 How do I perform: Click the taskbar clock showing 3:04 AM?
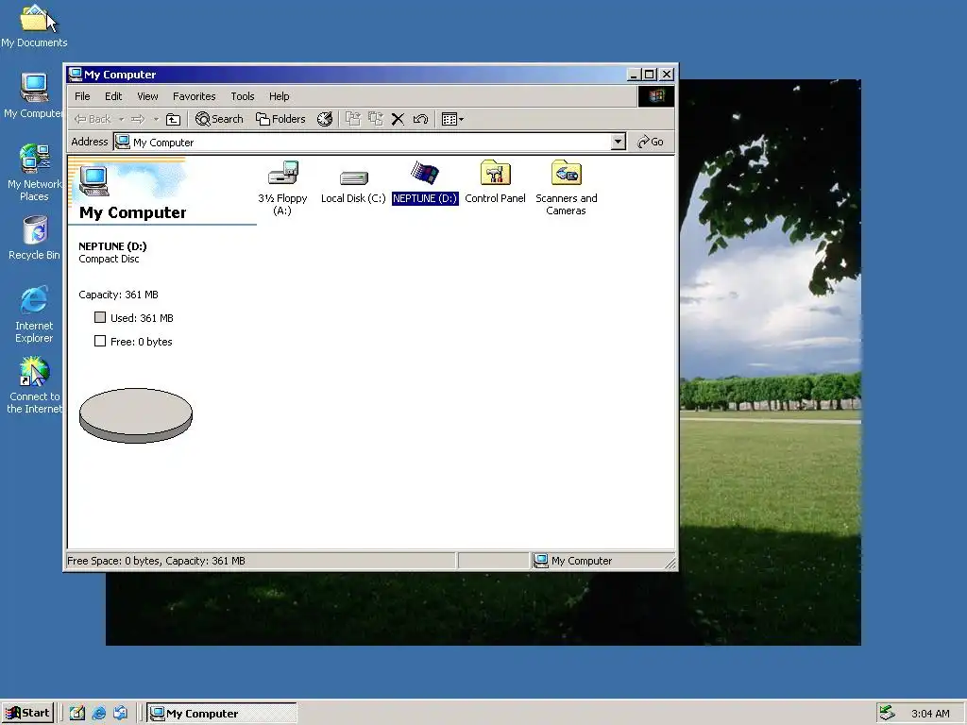[930, 714]
